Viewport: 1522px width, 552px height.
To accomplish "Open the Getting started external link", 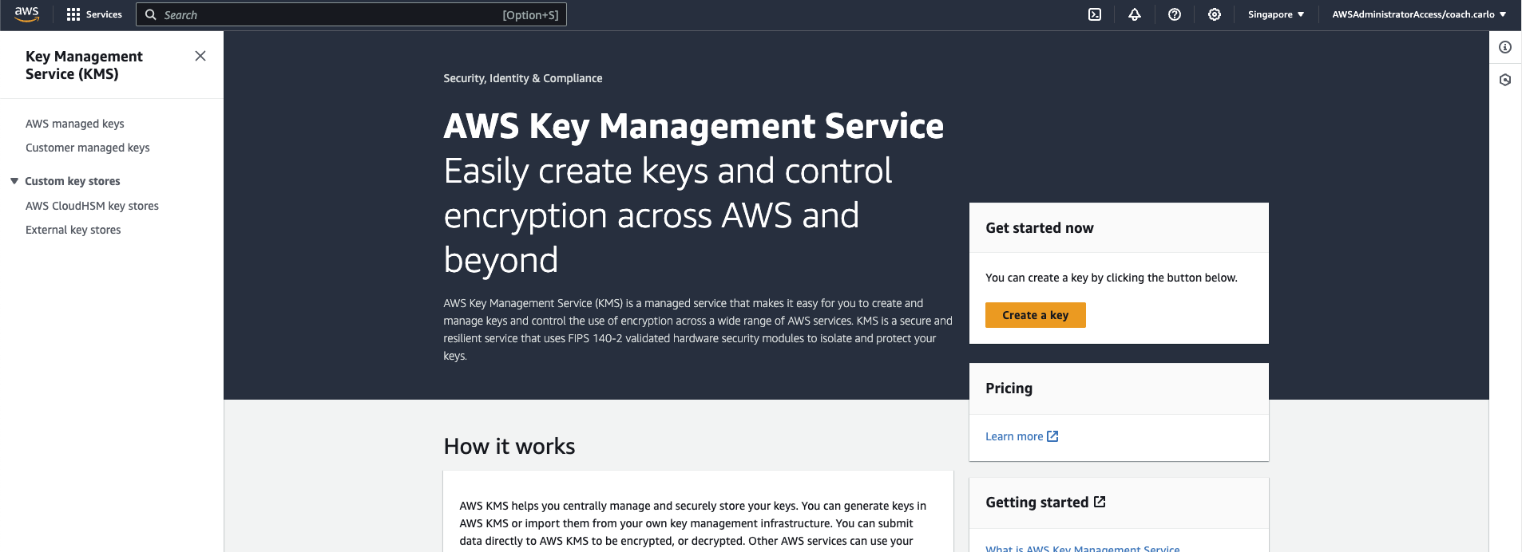I will pyautogui.click(x=1045, y=502).
